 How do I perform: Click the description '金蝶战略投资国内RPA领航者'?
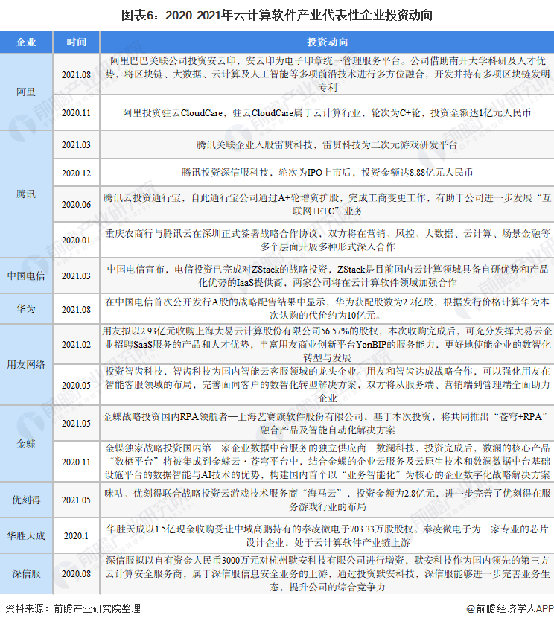pos(328,423)
